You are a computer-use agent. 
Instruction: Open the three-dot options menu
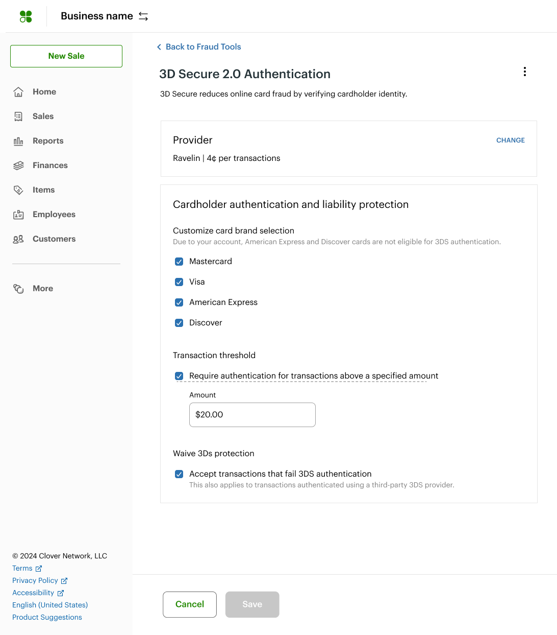525,72
